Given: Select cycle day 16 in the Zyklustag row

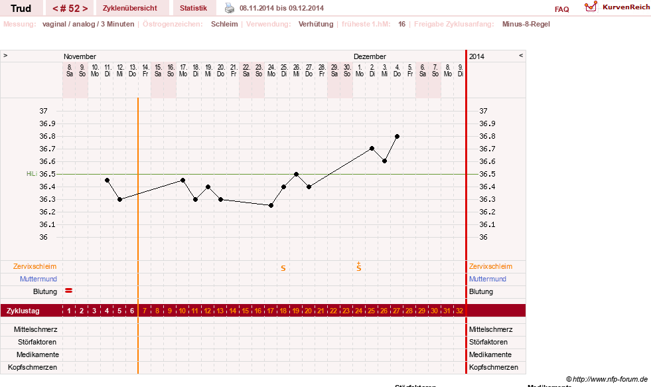Looking at the screenshot, I should [258, 311].
